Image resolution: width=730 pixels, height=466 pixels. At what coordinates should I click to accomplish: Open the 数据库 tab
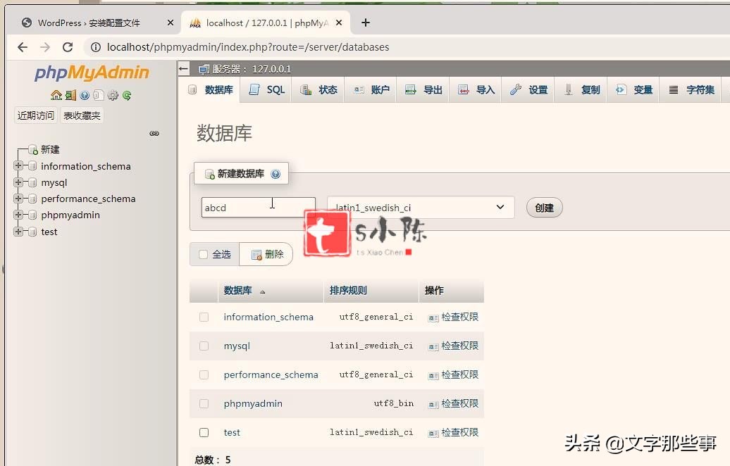(211, 90)
